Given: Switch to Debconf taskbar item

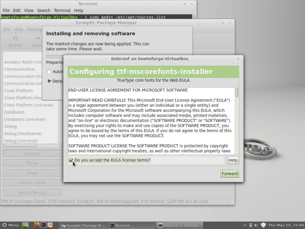Looking at the screenshot, I should pos(180,225).
